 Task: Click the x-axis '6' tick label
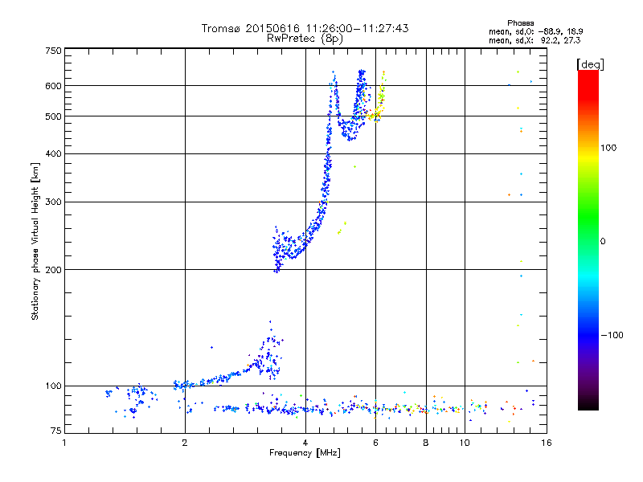pyautogui.click(x=375, y=443)
